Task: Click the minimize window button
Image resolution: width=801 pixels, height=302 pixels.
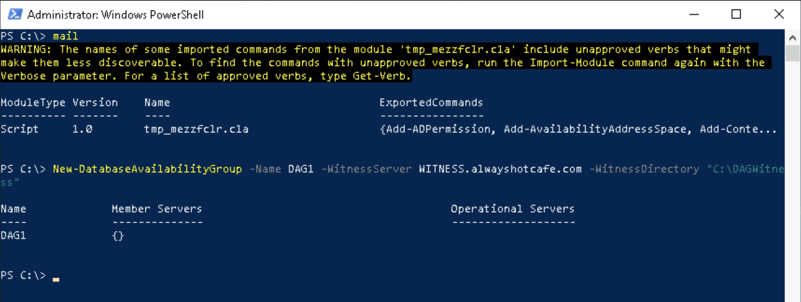Action: click(693, 14)
